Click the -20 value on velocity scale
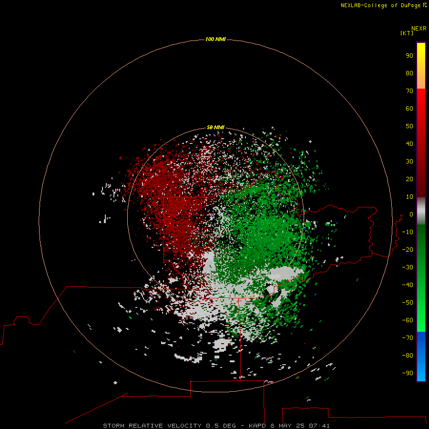429x429 pixels. (x=408, y=249)
